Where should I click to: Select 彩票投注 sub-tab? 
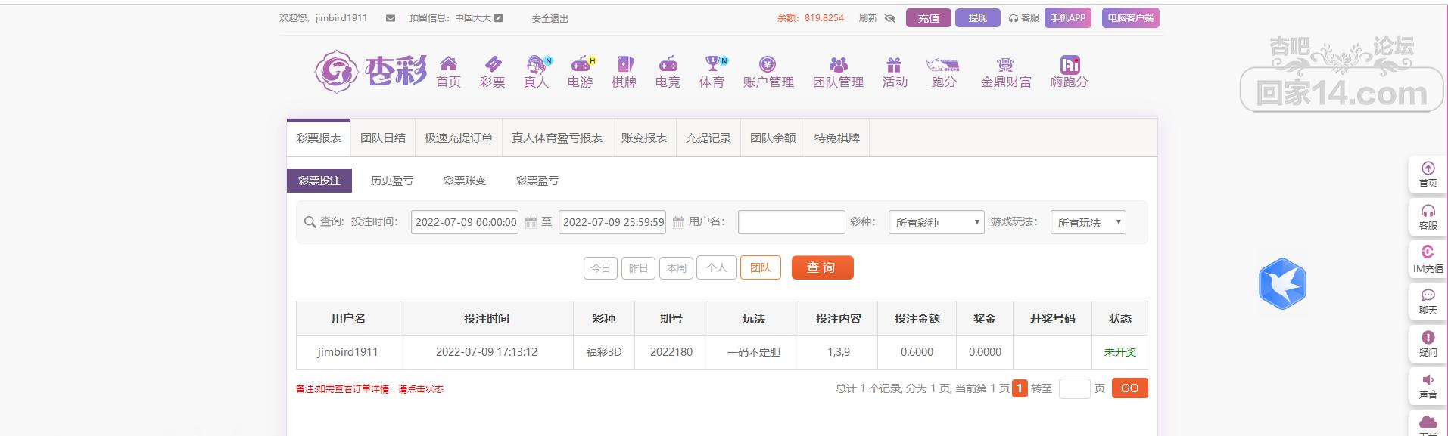pos(319,181)
